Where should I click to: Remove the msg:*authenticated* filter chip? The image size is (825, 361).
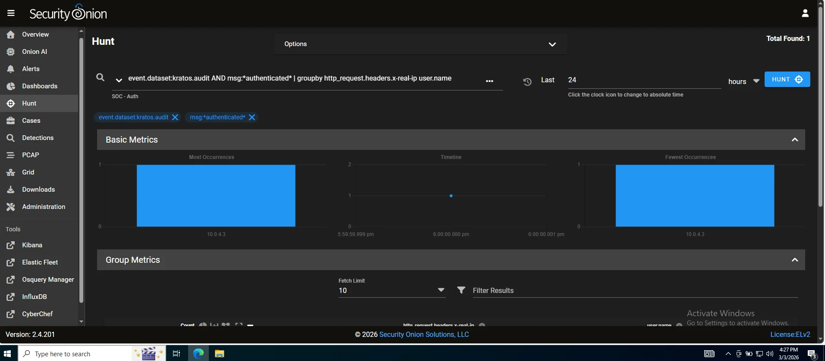[252, 117]
